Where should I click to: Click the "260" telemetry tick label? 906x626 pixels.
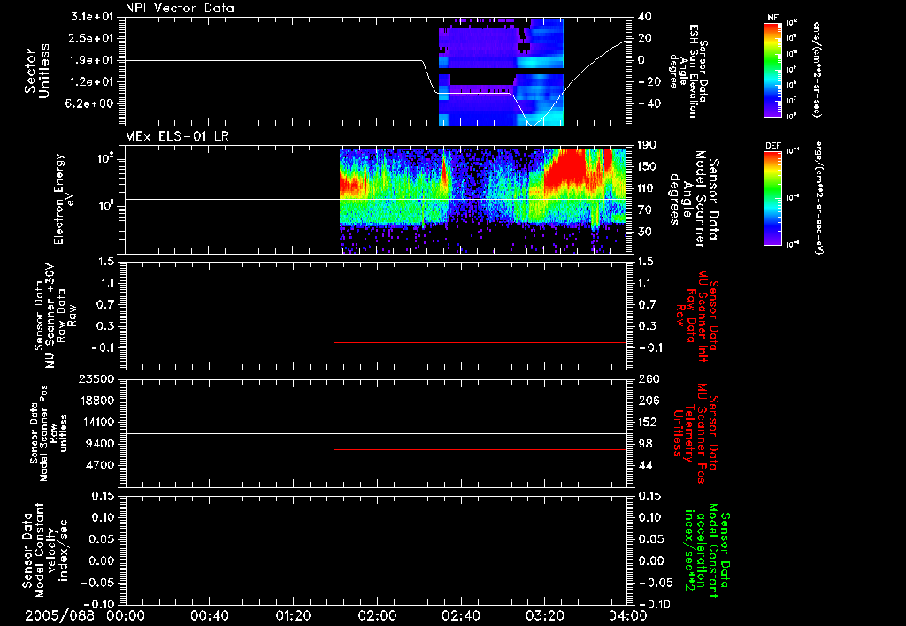(x=649, y=379)
